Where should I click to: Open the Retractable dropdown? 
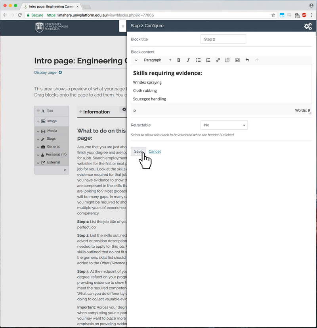pos(224,125)
